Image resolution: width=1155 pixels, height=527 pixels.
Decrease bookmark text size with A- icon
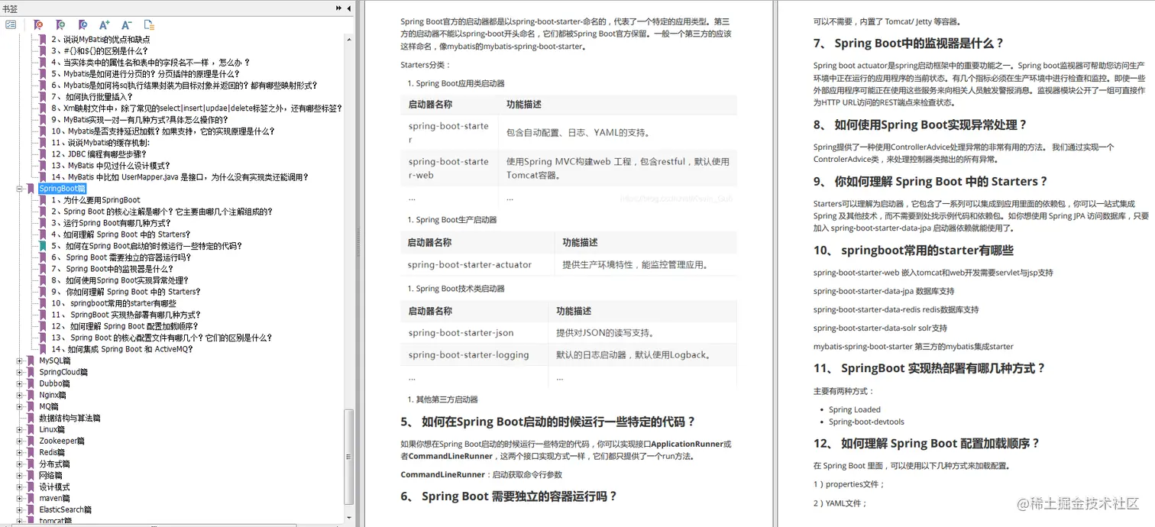pyautogui.click(x=127, y=24)
